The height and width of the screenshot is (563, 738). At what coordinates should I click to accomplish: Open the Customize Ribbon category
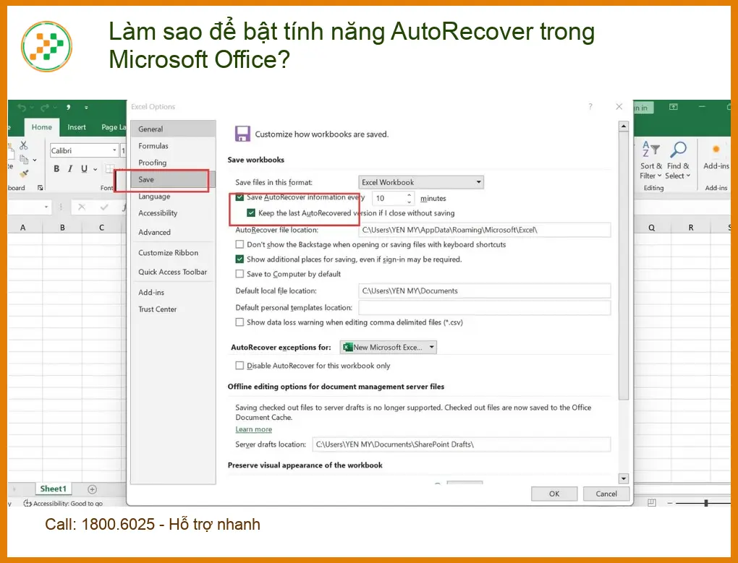point(173,252)
